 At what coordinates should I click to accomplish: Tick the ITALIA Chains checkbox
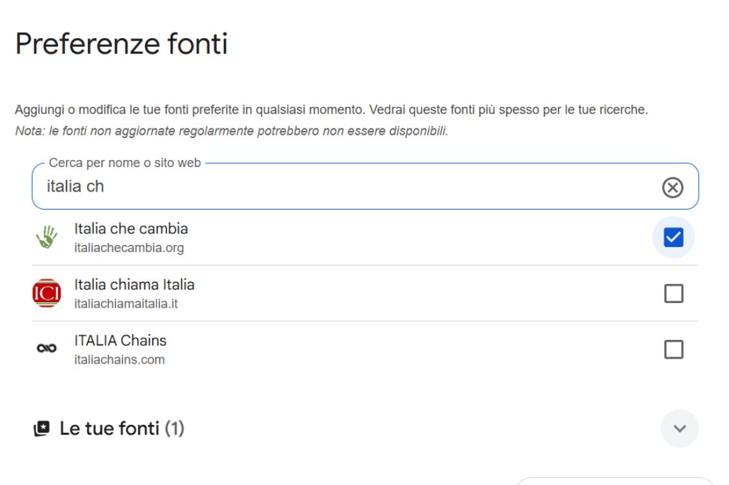click(x=674, y=349)
